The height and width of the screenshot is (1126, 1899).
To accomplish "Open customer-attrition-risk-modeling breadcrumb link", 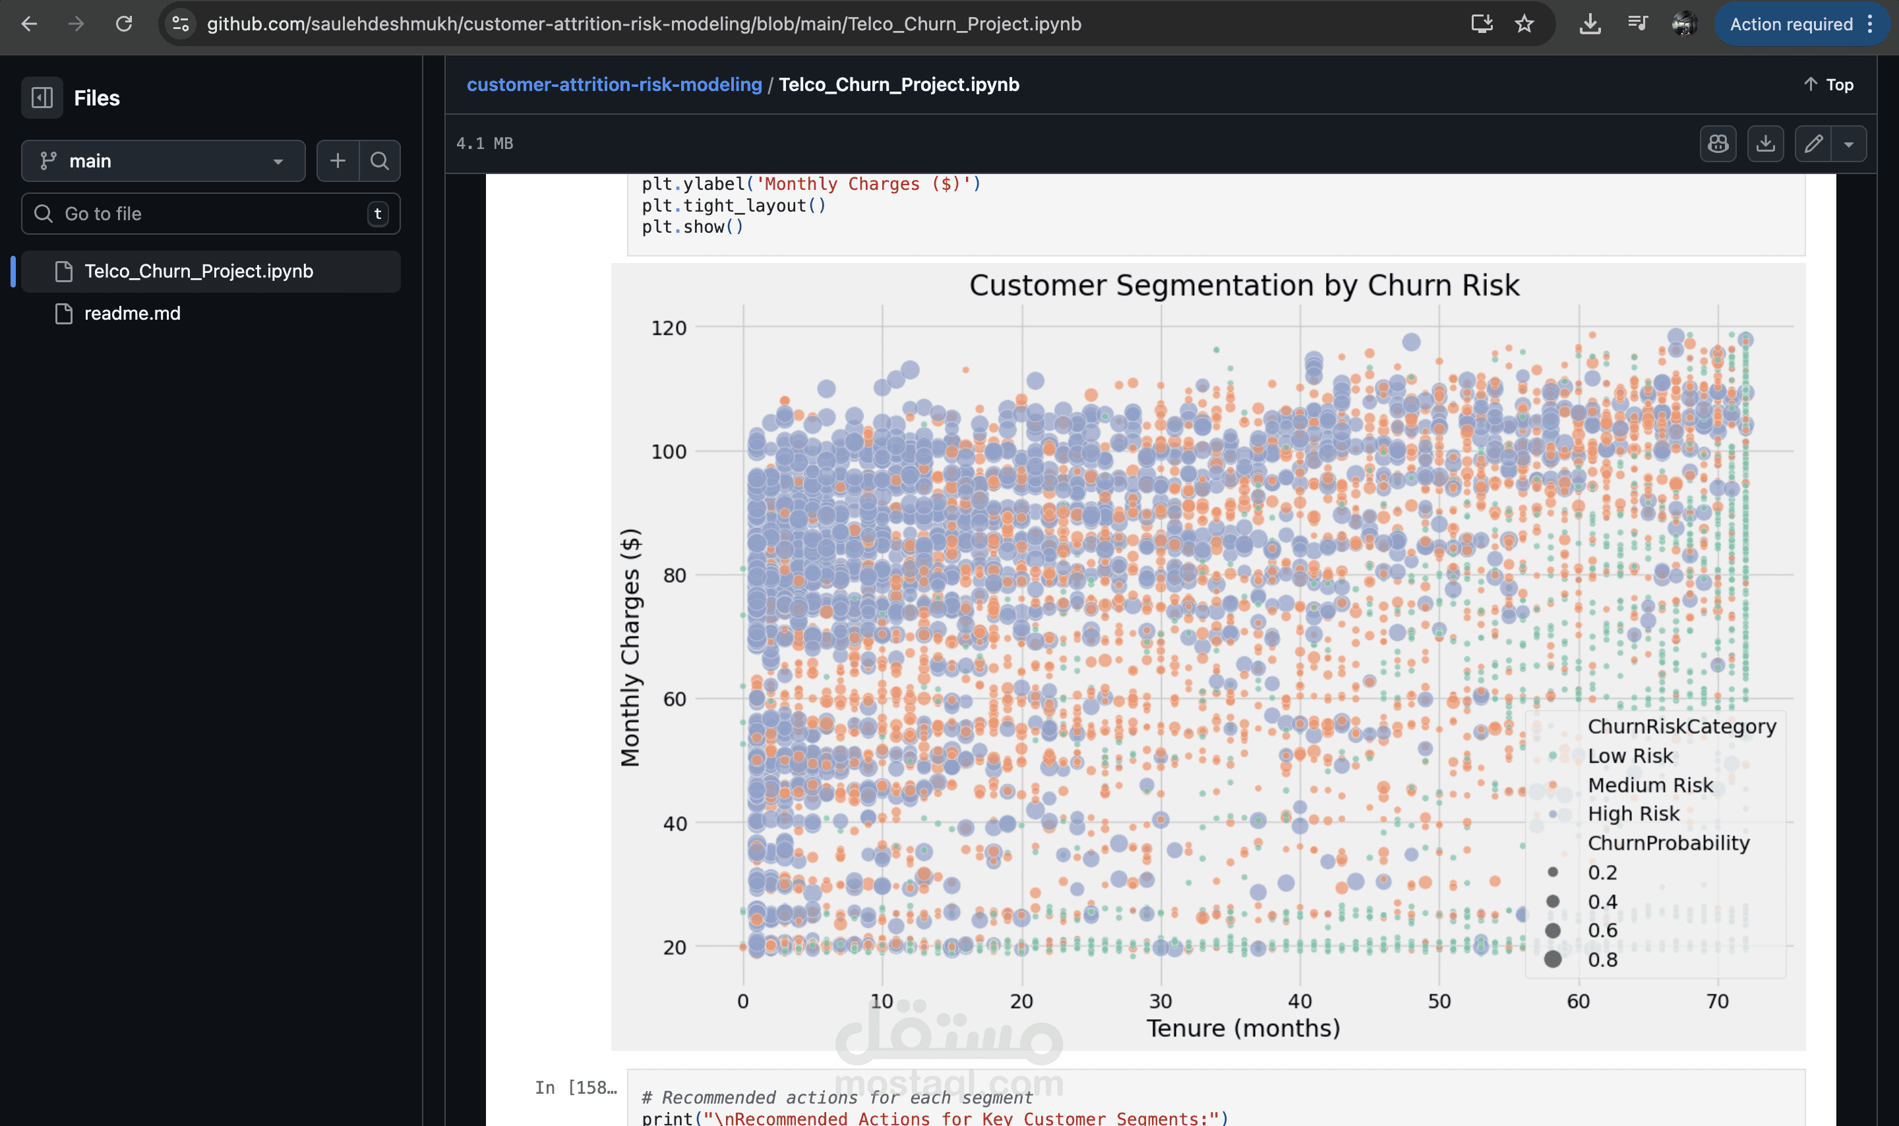I will (x=614, y=84).
